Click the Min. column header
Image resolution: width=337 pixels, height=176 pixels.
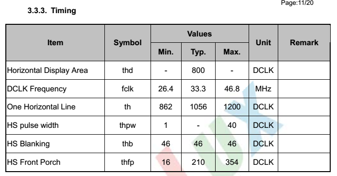point(166,52)
